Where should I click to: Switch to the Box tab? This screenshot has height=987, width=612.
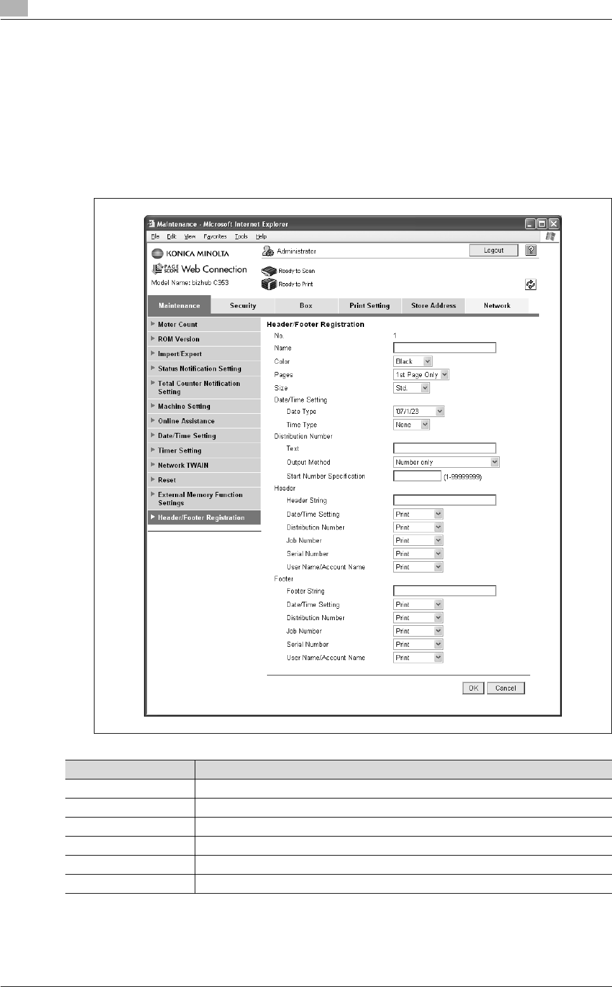[306, 305]
